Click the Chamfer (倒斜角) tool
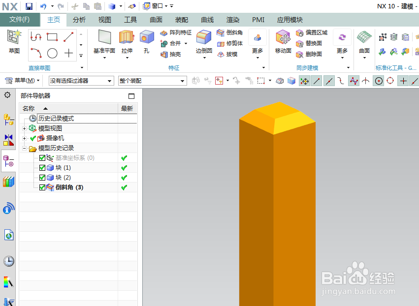This screenshot has width=419, height=306. tap(229, 32)
